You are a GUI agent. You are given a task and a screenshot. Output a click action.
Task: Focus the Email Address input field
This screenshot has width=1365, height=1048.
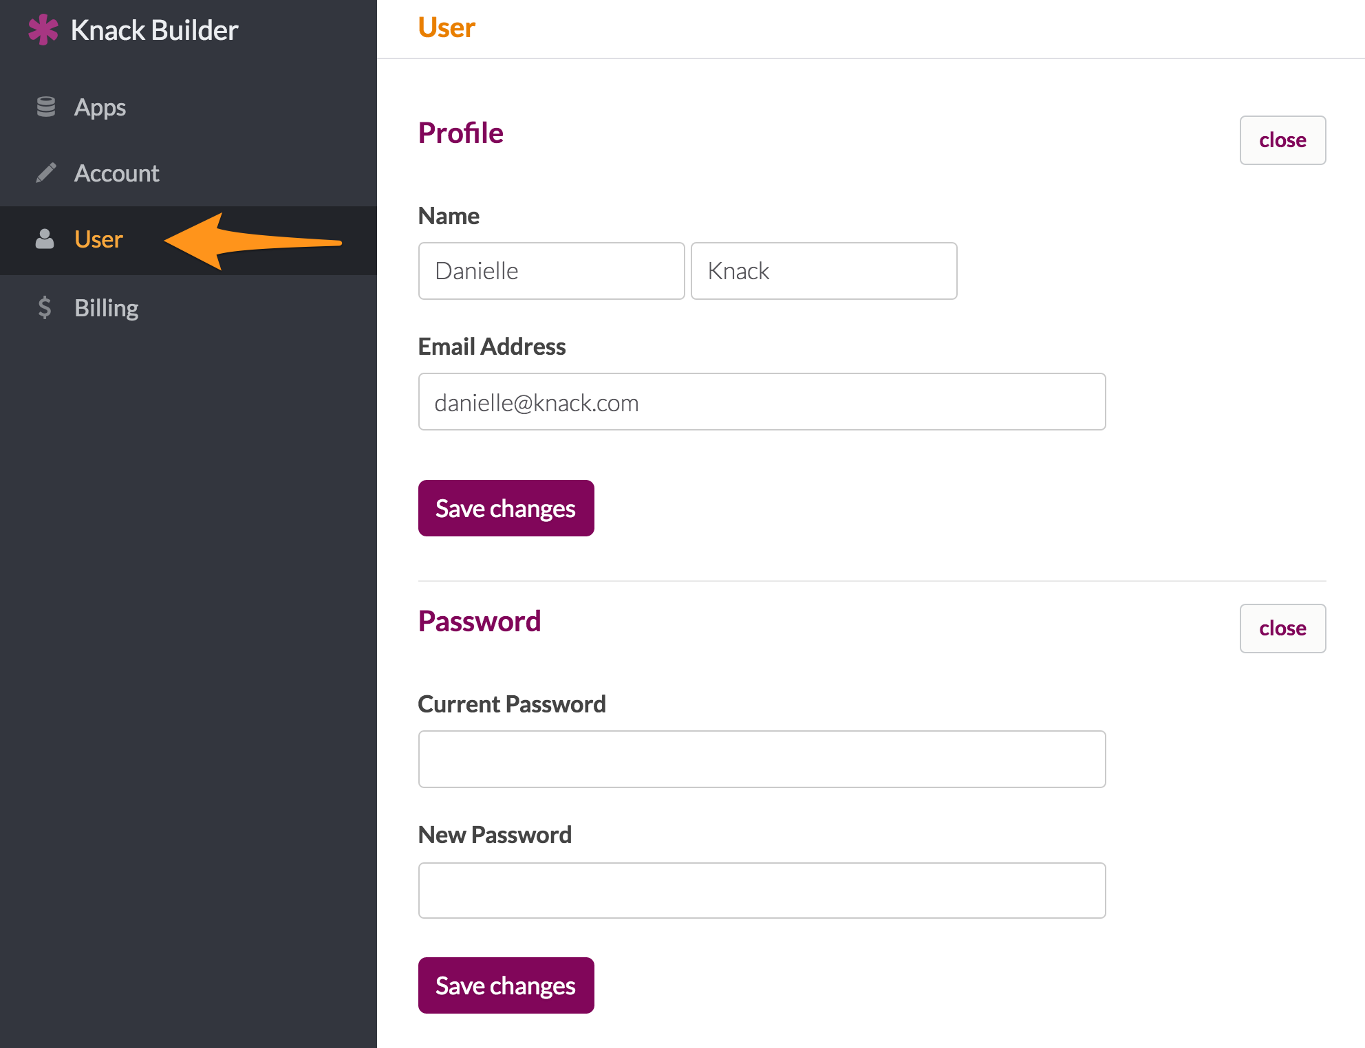762,402
